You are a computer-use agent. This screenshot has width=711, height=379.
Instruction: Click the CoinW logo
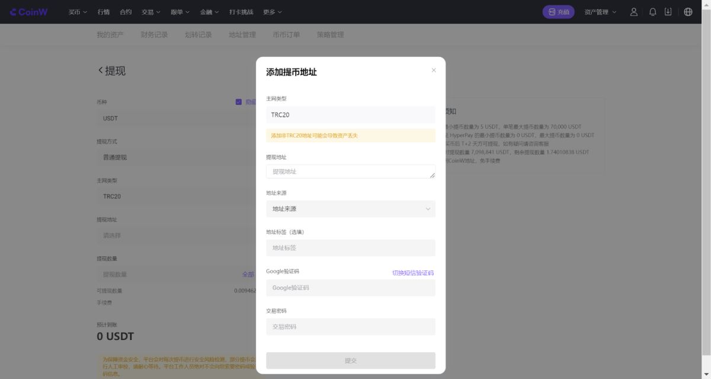28,11
